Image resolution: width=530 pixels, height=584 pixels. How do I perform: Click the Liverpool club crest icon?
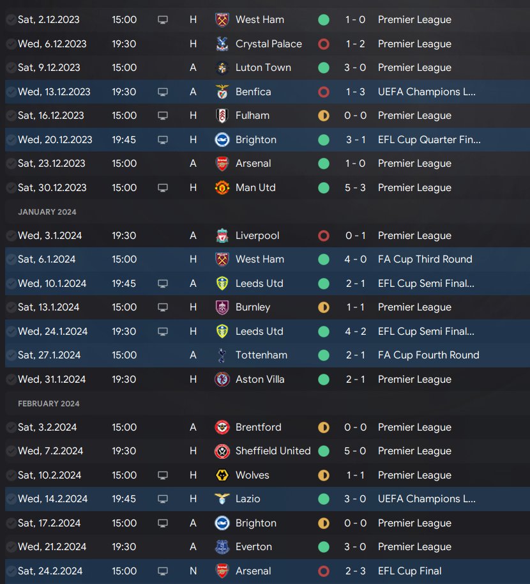(222, 236)
